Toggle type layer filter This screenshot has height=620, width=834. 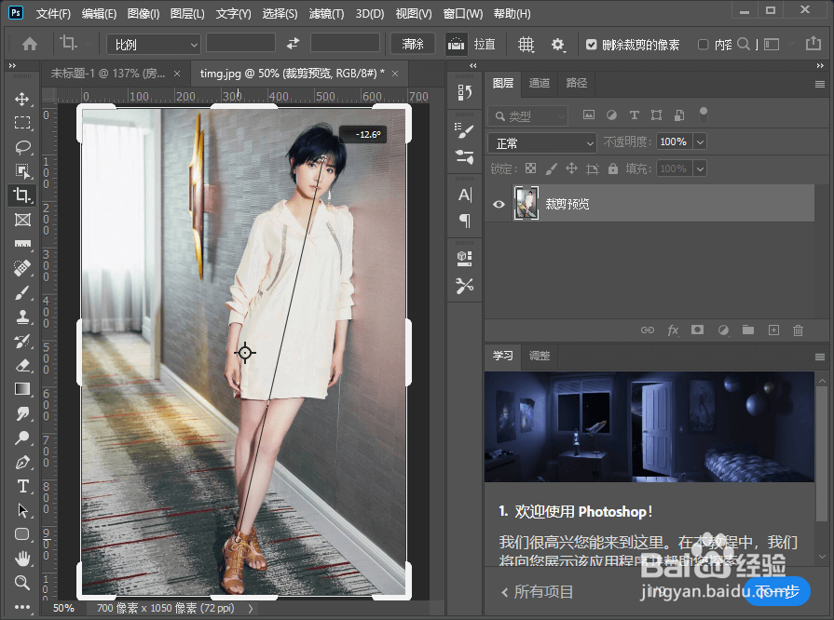[634, 115]
